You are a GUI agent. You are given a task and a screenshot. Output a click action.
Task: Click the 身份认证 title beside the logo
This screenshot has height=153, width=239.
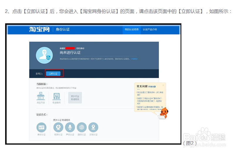[x=63, y=29]
